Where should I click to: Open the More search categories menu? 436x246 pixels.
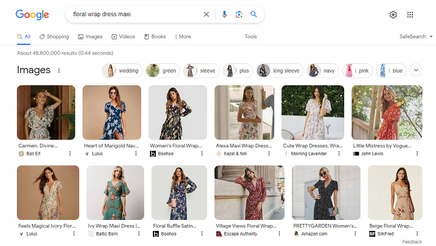183,37
